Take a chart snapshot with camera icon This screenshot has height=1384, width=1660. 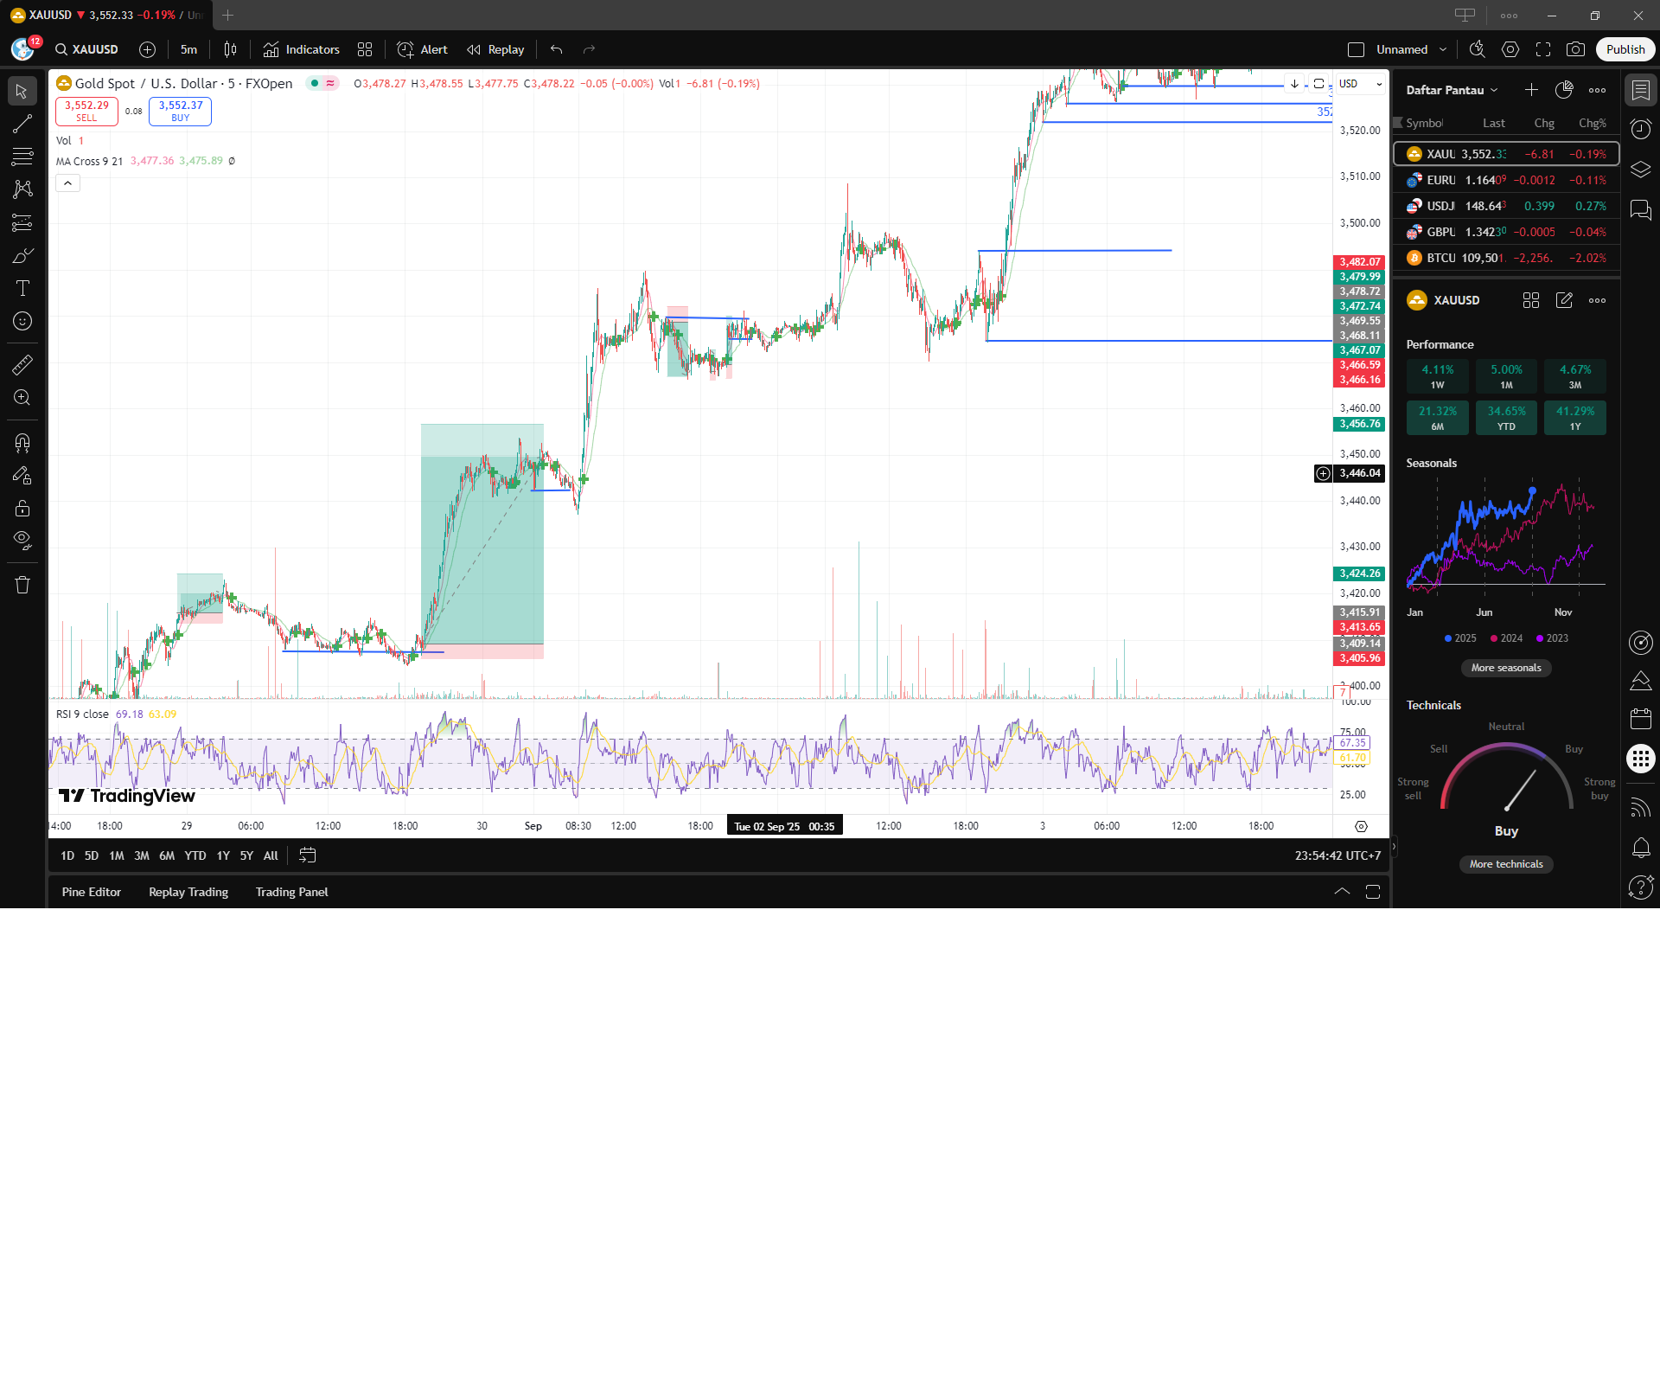coord(1575,49)
